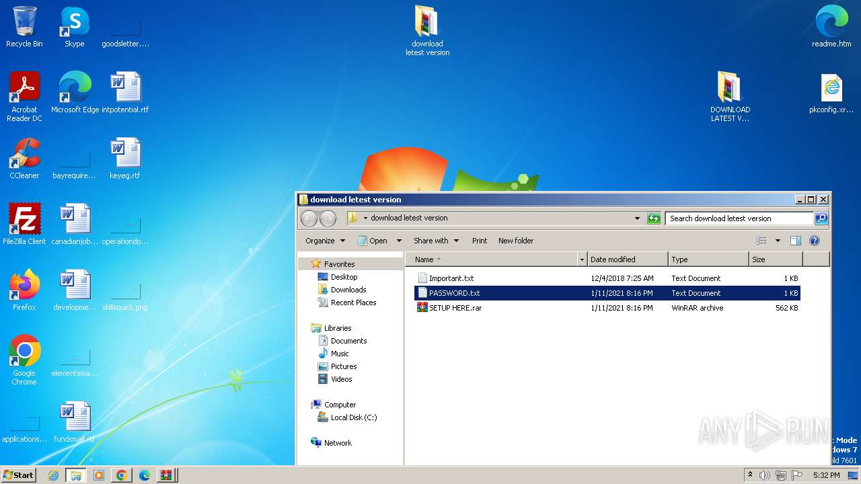Select keyeg.rtf document icon
This screenshot has height=484, width=861.
pos(125,159)
